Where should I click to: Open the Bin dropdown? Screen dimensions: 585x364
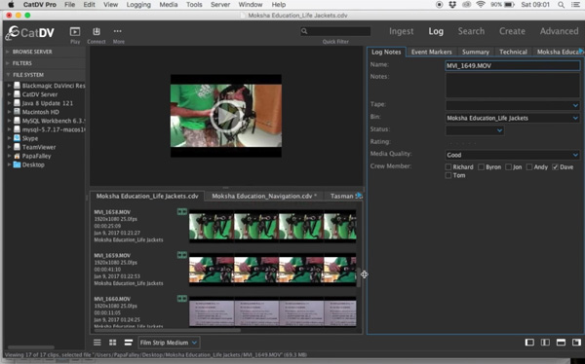pos(575,118)
